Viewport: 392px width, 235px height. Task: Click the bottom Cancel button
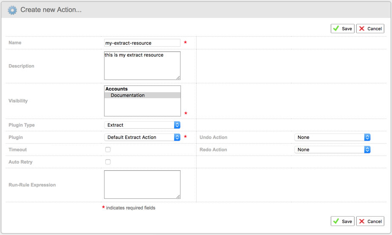370,221
